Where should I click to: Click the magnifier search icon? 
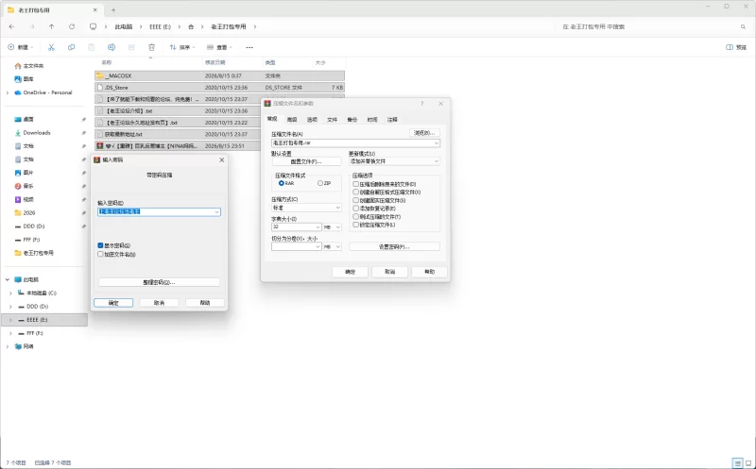(x=743, y=26)
